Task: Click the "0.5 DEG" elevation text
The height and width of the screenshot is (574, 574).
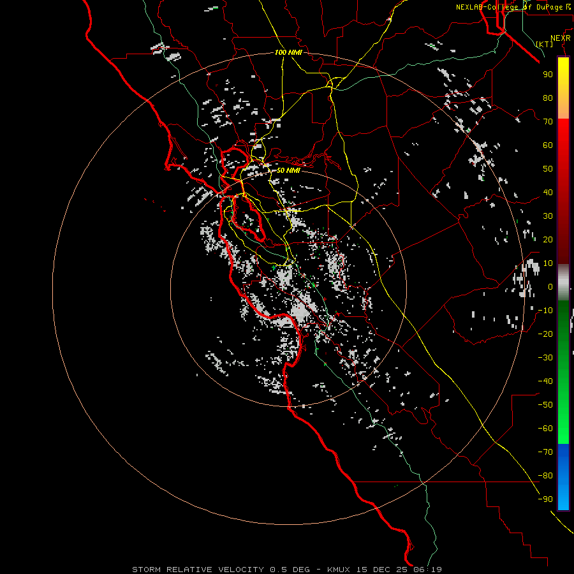Action: point(290,570)
